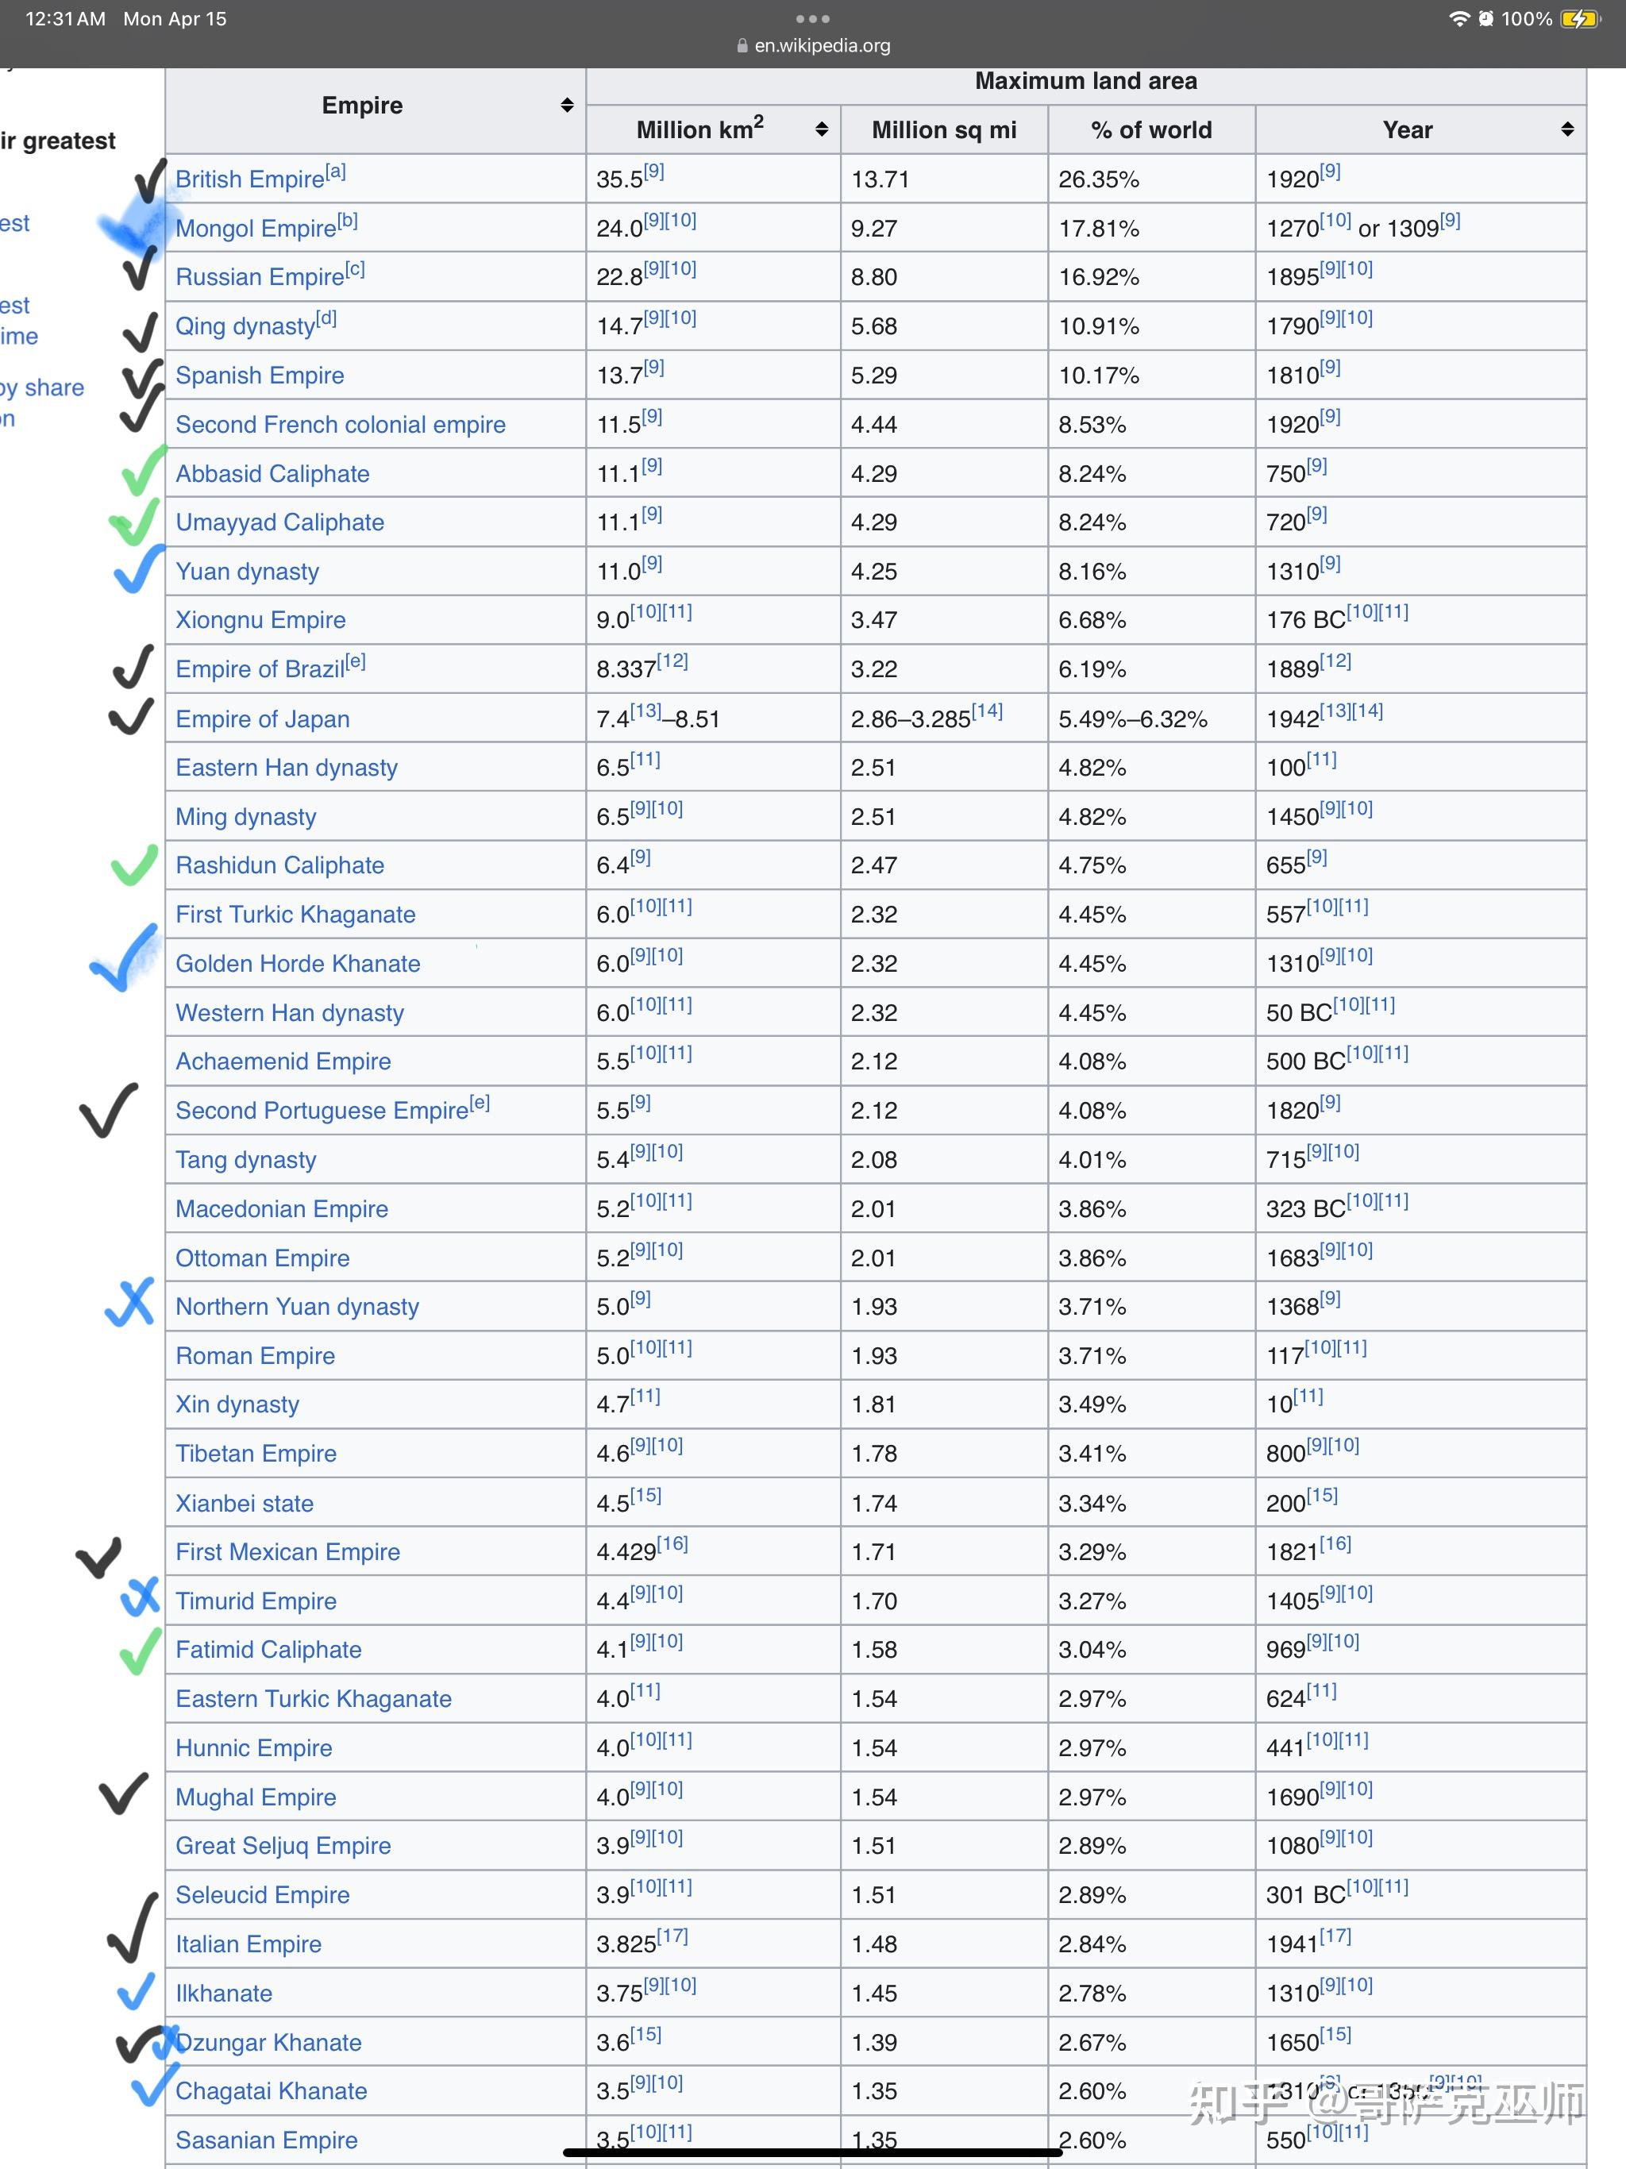Sort by Year column arrows

pos(1567,129)
